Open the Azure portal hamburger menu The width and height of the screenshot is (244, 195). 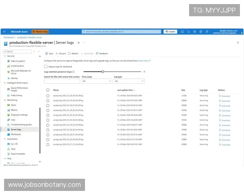[4, 31]
